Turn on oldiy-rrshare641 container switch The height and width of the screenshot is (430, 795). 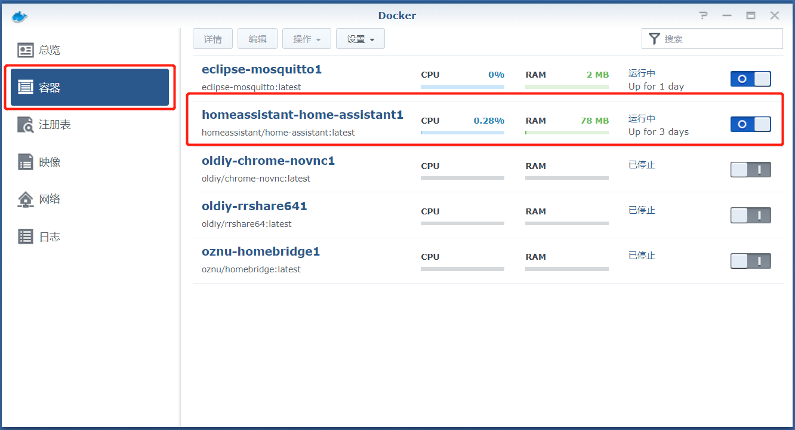(751, 215)
